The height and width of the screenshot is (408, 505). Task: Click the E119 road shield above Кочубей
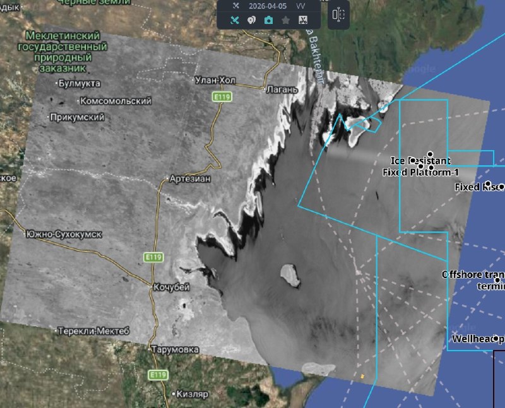pos(152,257)
